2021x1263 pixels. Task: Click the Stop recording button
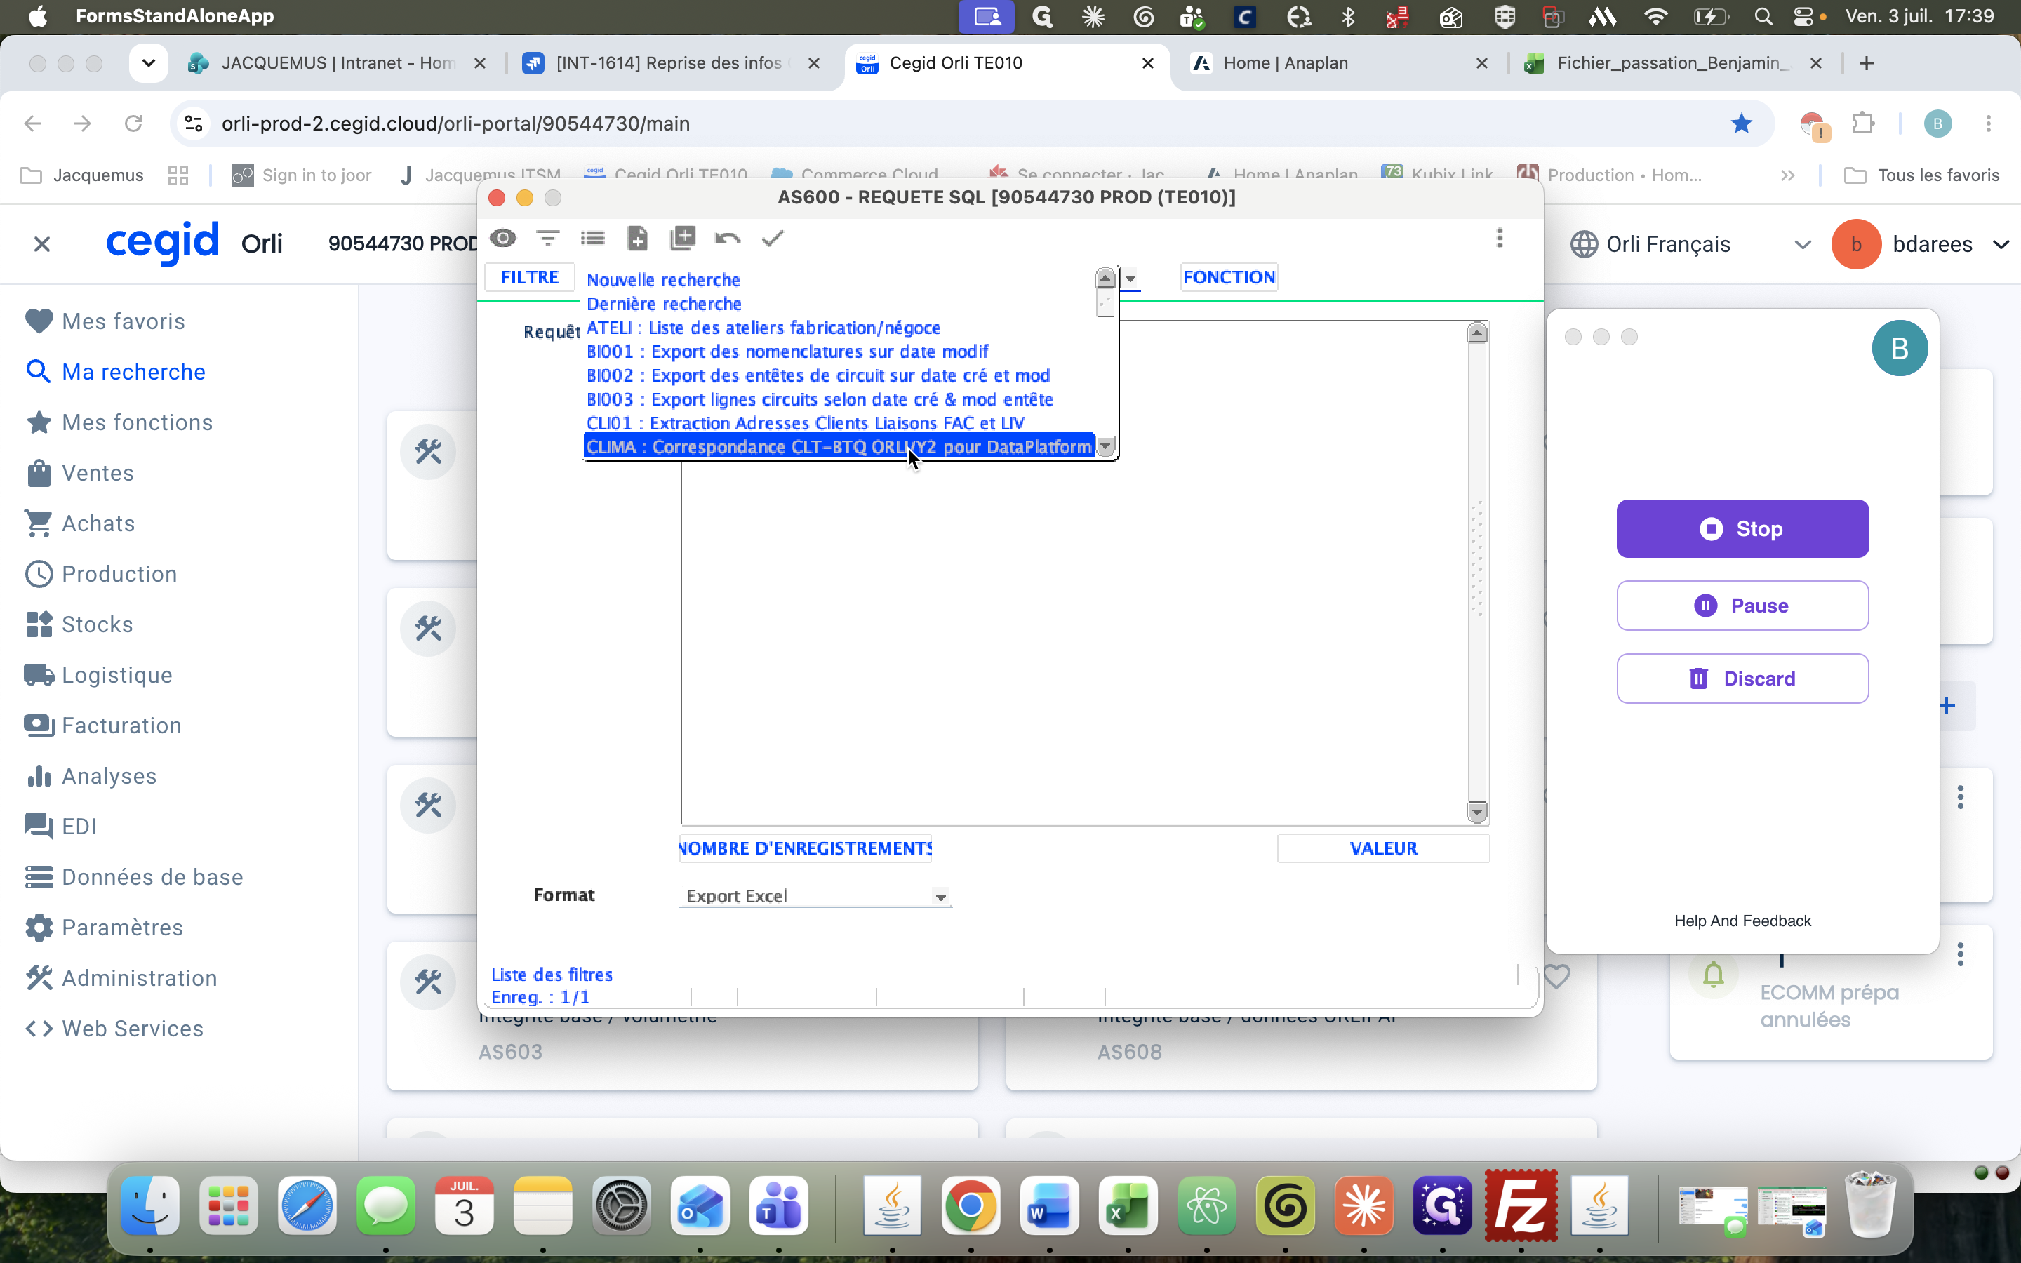pos(1742,529)
